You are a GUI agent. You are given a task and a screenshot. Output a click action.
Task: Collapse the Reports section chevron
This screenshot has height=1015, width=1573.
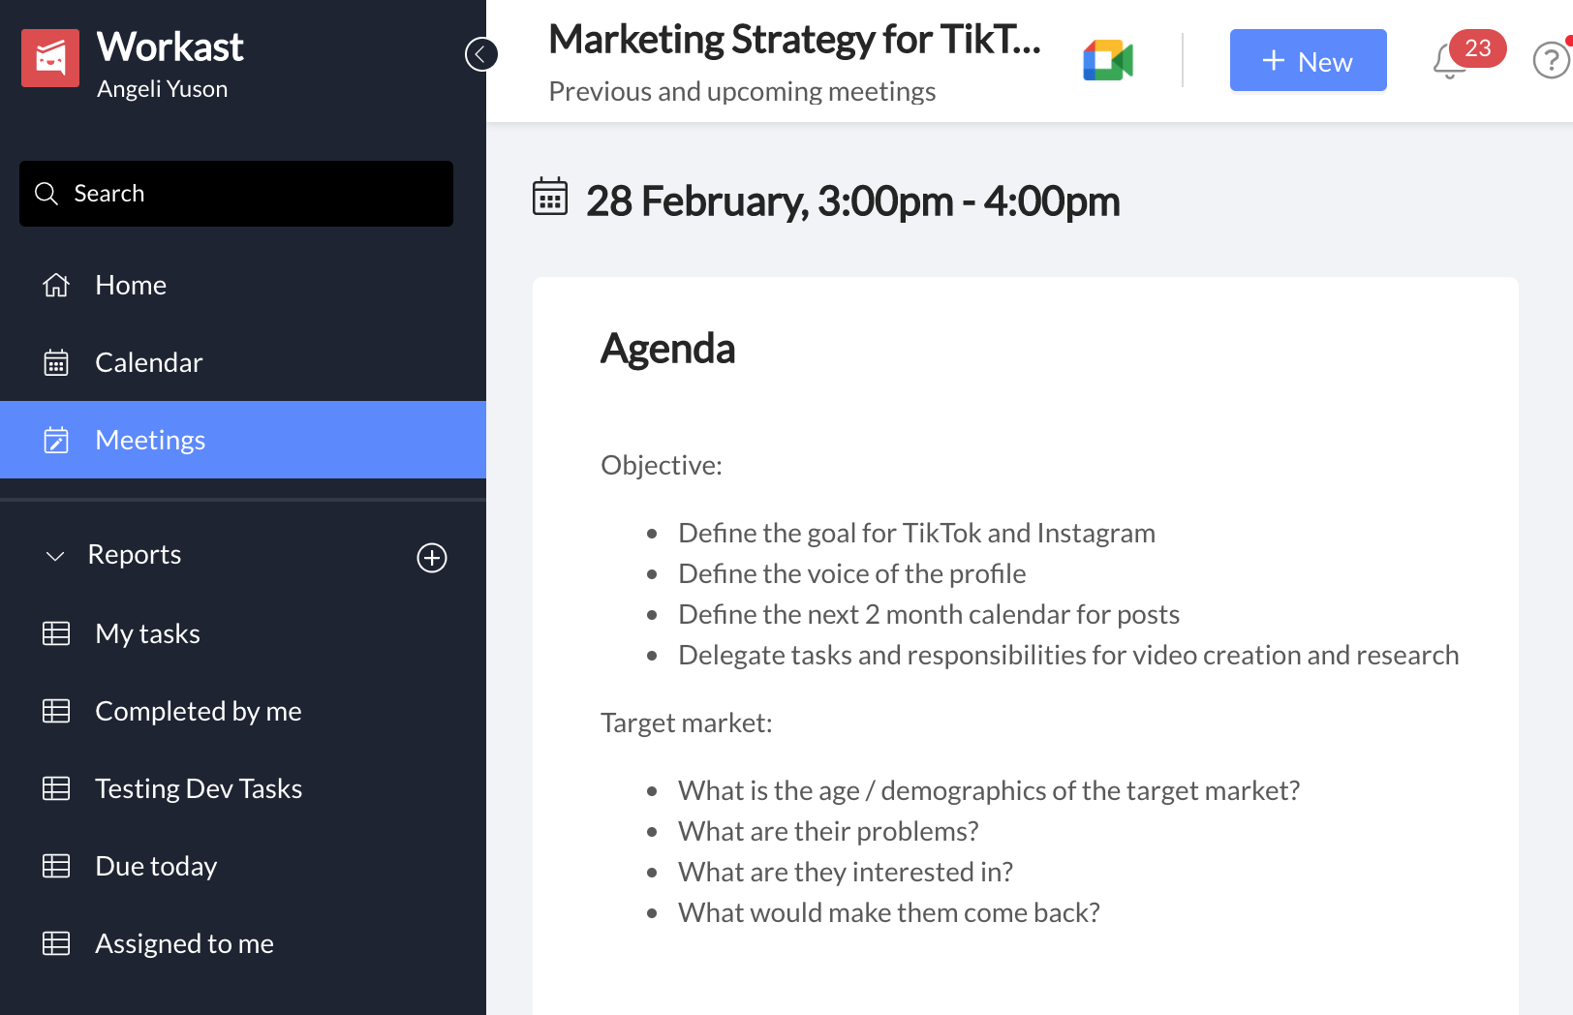tap(54, 556)
